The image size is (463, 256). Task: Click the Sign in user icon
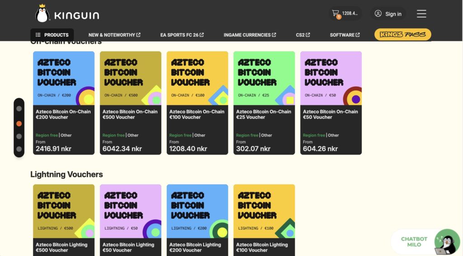378,14
